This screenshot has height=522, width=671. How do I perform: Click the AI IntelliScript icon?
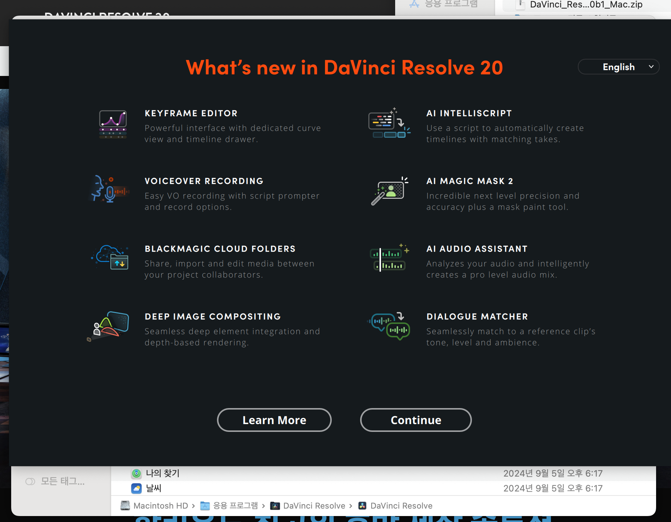point(389,123)
